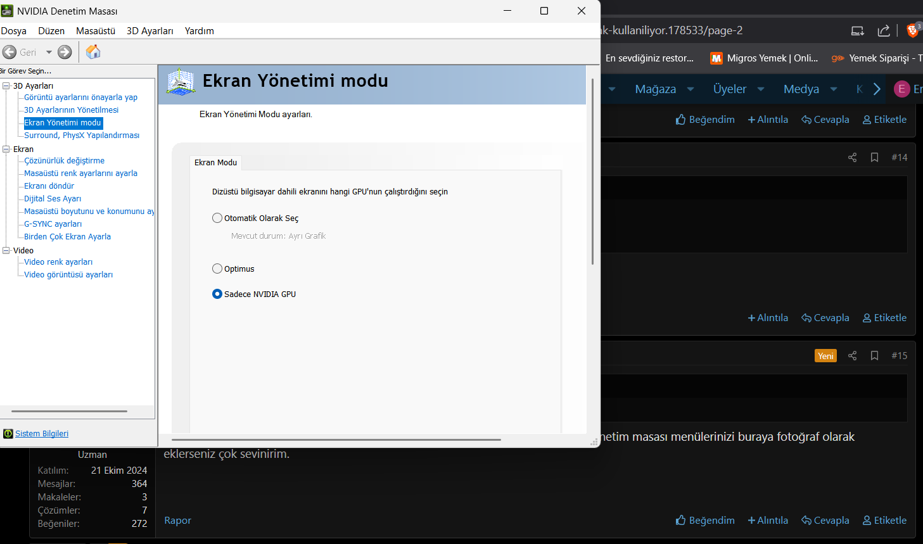The width and height of the screenshot is (923, 544).
Task: Click Cevapla in post #15 footer
Action: [825, 521]
